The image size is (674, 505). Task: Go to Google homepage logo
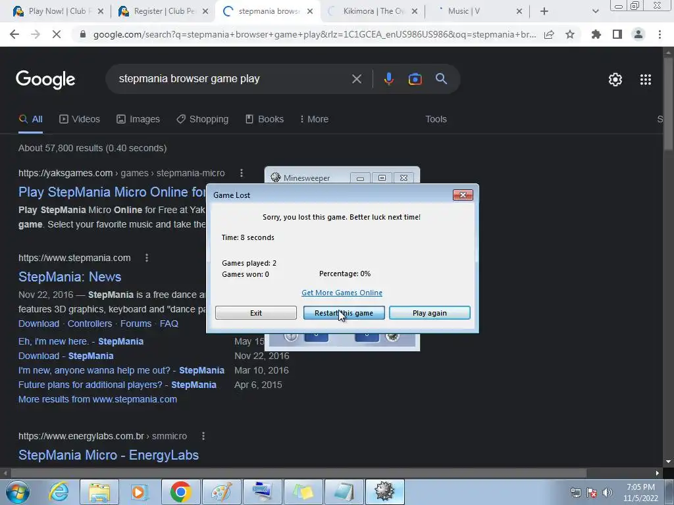[45, 80]
